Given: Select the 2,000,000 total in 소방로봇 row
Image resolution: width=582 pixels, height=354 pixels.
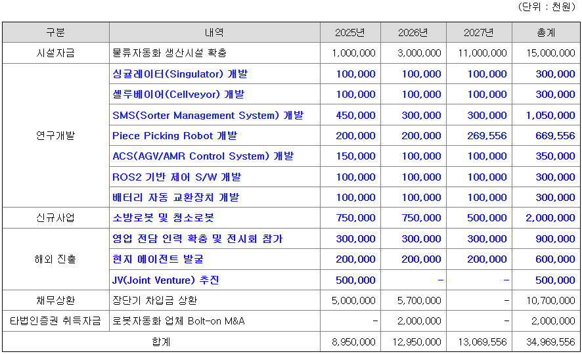Looking at the screenshot, I should point(550,217).
